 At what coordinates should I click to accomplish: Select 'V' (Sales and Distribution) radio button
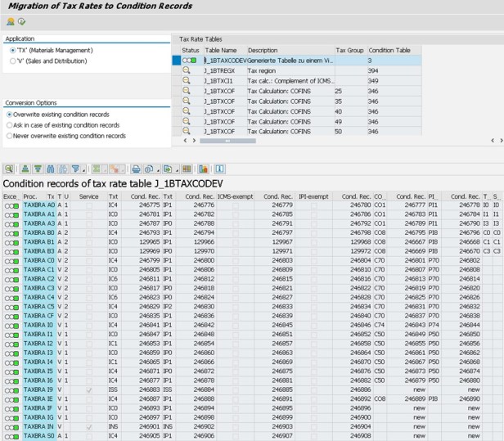point(12,61)
